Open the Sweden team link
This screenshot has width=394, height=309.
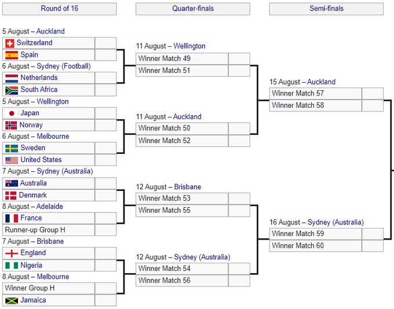coord(32,148)
